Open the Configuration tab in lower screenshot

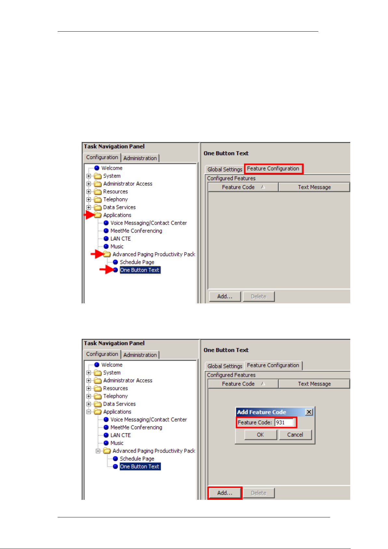click(102, 354)
